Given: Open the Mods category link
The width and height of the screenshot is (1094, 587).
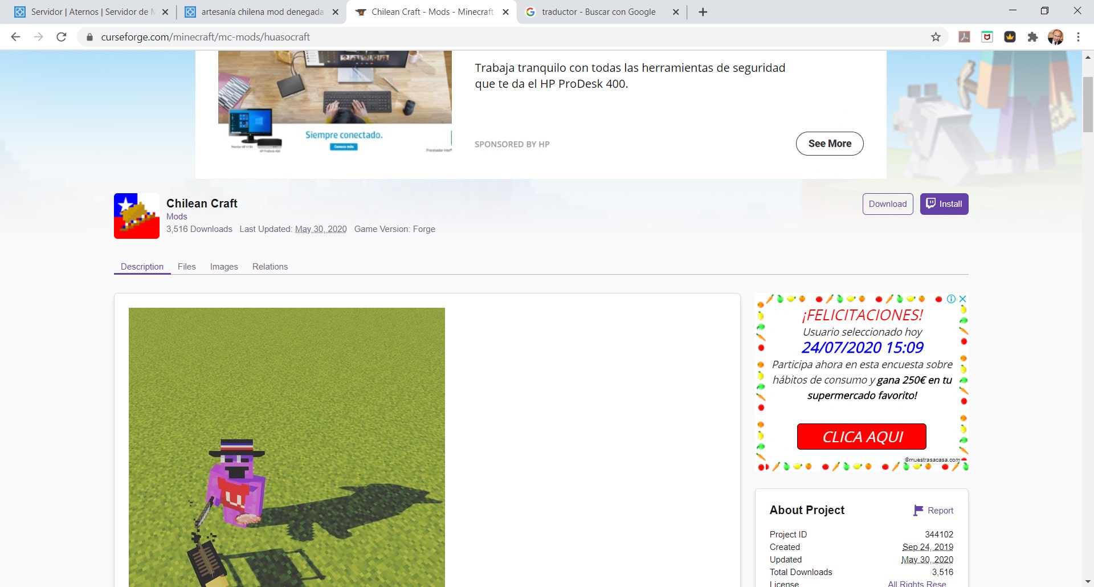Looking at the screenshot, I should (177, 217).
